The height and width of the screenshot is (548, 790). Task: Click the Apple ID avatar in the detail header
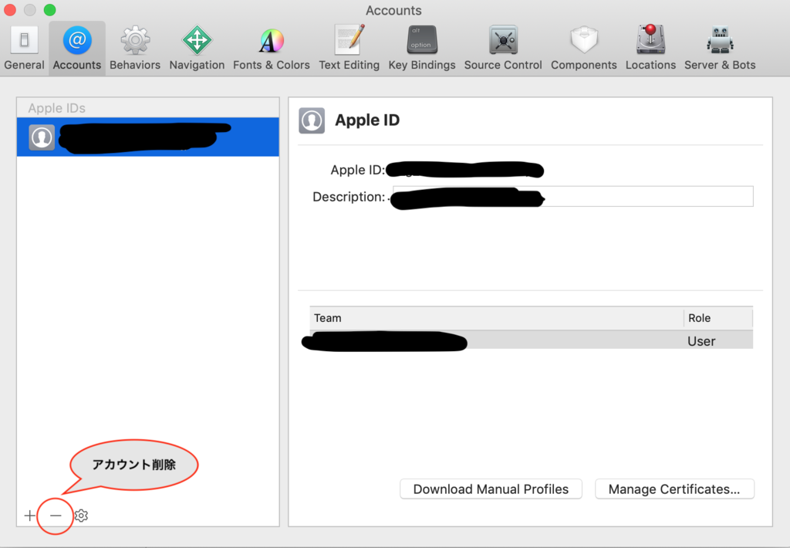coord(312,120)
